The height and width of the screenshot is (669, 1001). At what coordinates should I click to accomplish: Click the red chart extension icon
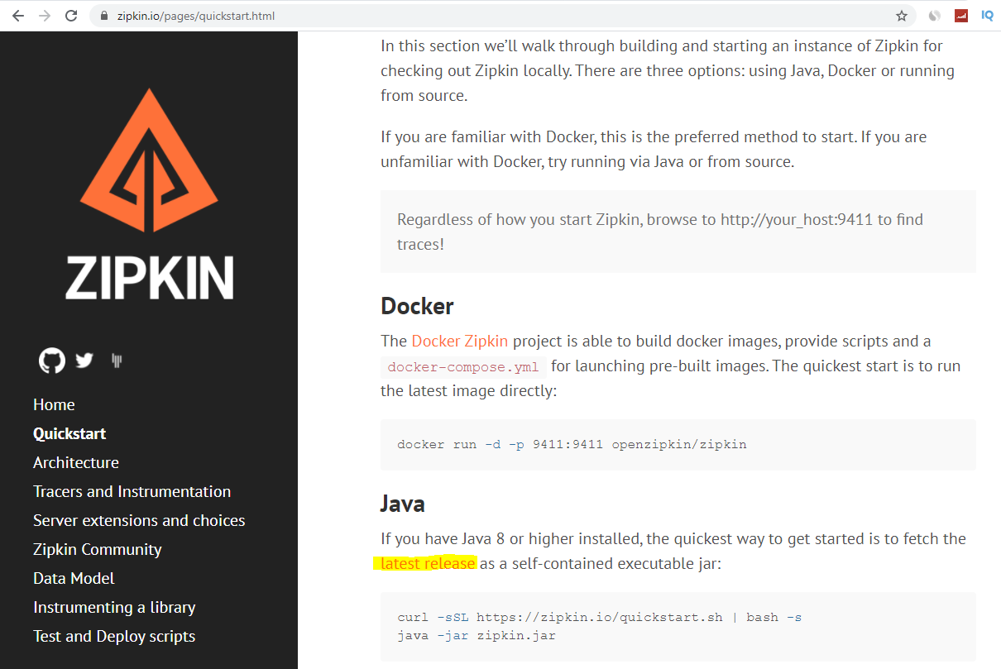961,16
